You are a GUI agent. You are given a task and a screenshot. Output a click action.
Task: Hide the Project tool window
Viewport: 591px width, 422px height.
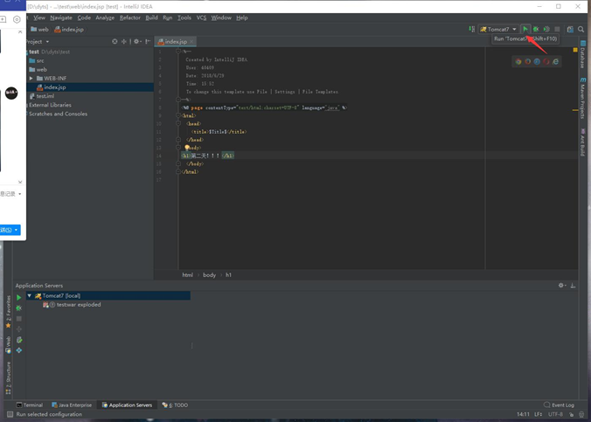pos(148,41)
